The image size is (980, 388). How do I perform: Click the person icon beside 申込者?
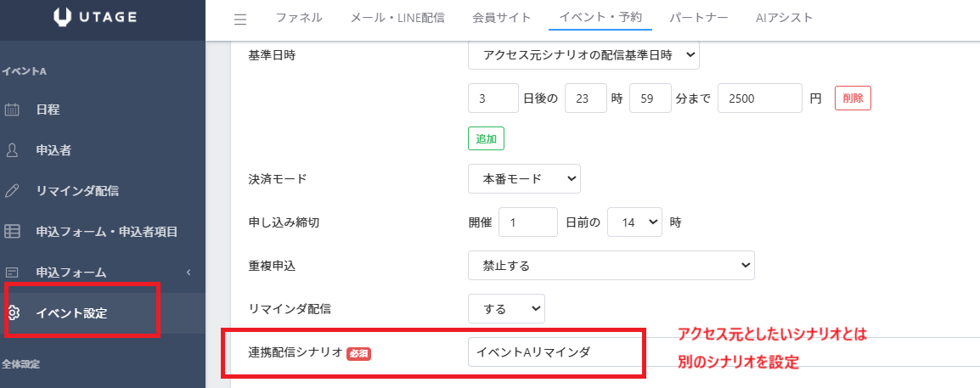click(x=13, y=150)
